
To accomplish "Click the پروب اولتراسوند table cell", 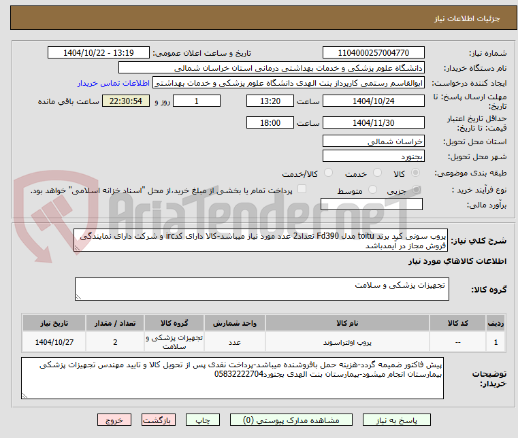I will tap(347, 342).
